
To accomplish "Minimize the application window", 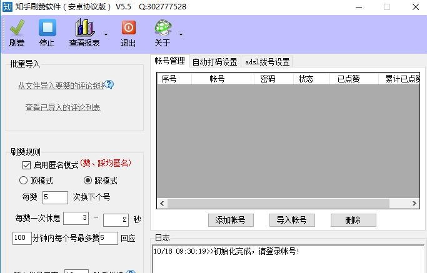I will (x=359, y=7).
